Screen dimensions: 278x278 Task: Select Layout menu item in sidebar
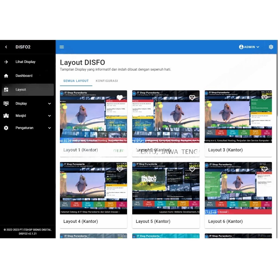click(x=28, y=90)
